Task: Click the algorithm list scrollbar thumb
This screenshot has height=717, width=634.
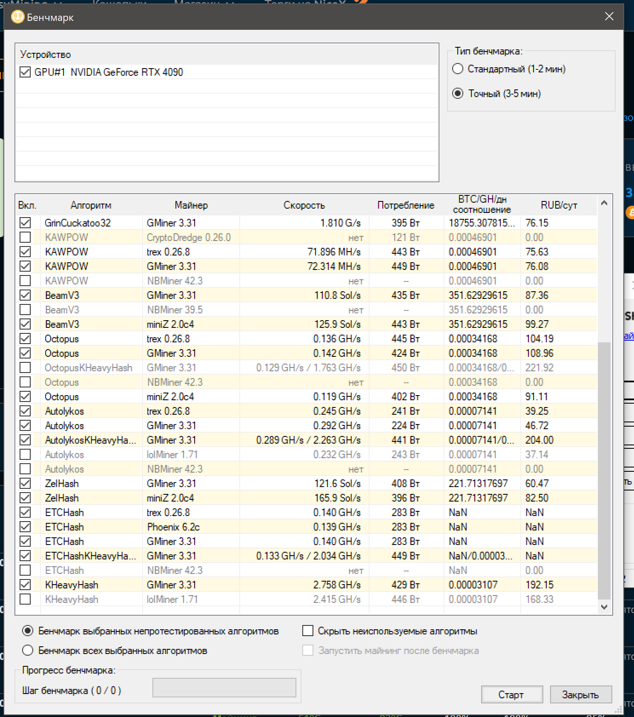Action: [x=604, y=470]
